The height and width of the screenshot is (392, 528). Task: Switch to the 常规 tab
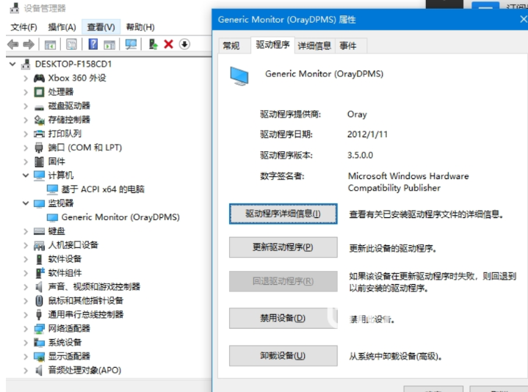tap(231, 46)
